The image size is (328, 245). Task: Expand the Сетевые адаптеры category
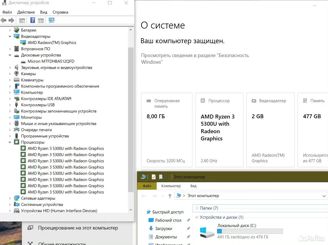(x=10, y=198)
